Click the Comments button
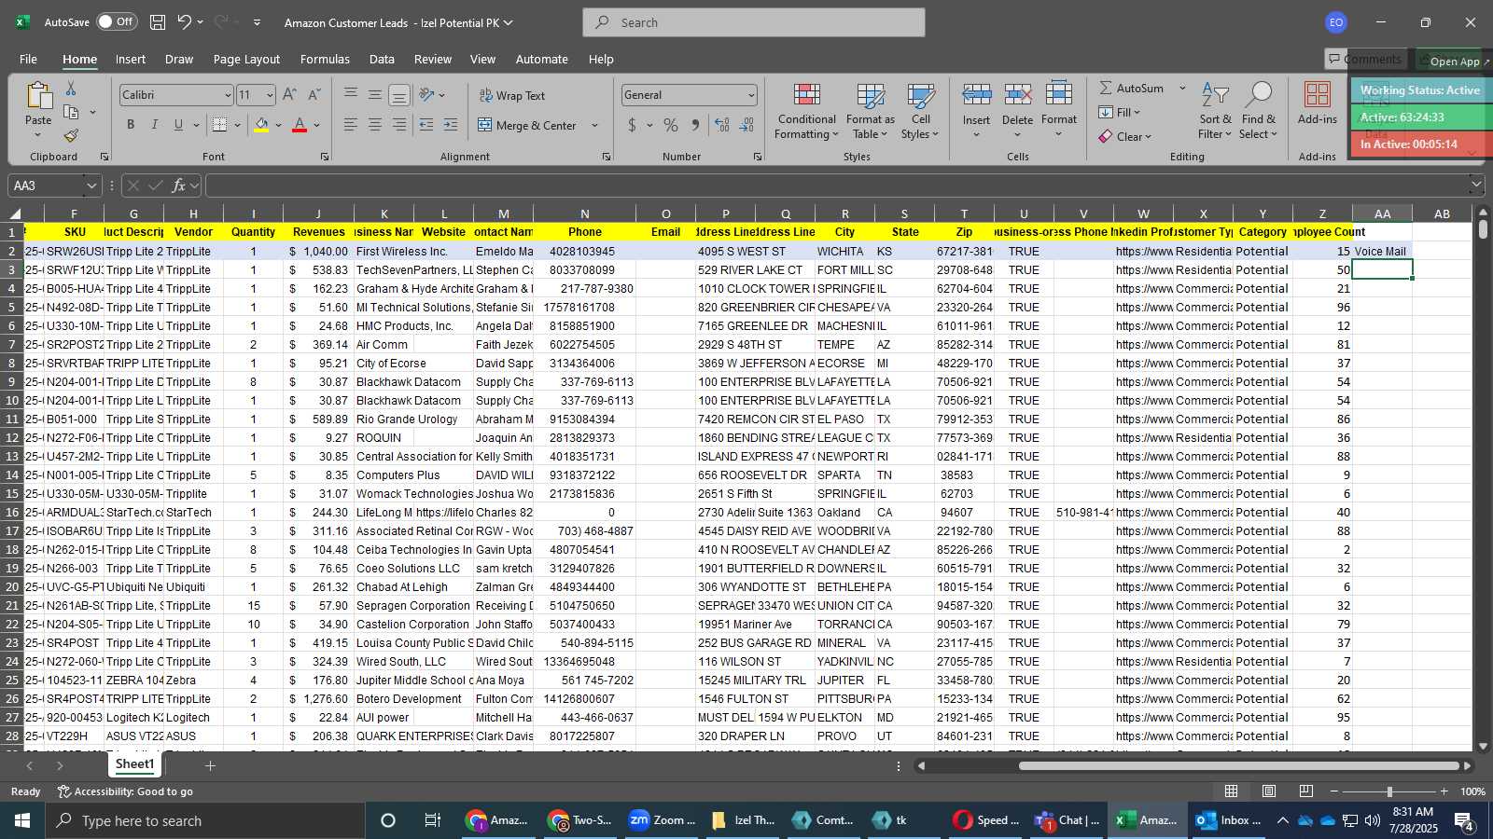1493x839 pixels. (x=1364, y=59)
